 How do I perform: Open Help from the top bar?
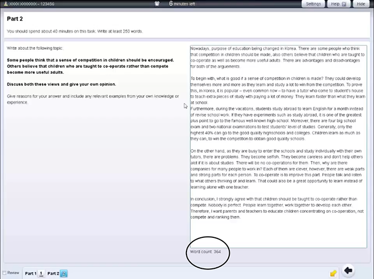(335, 4)
